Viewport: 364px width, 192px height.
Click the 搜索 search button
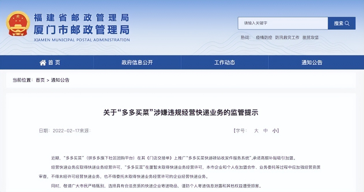point(341,23)
